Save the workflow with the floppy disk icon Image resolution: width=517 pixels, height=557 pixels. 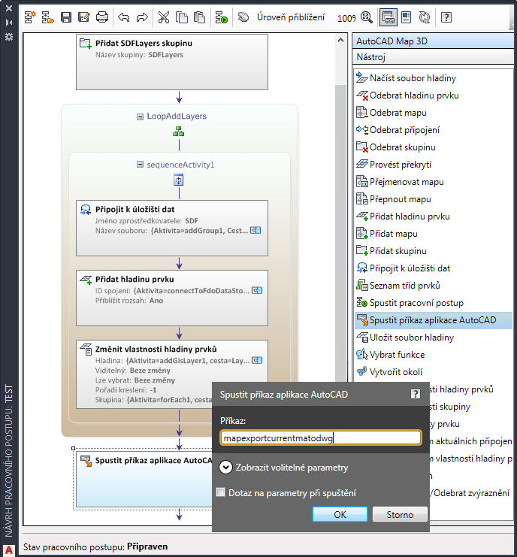[x=66, y=17]
